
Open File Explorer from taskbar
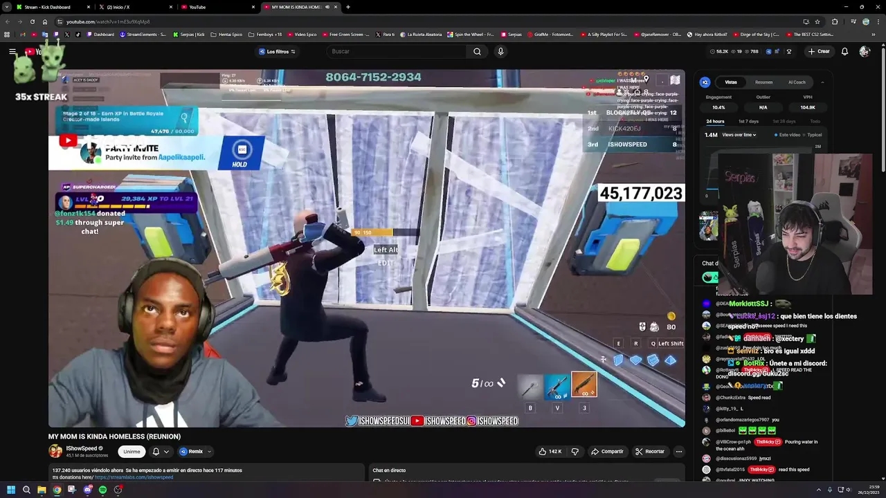coord(42,490)
